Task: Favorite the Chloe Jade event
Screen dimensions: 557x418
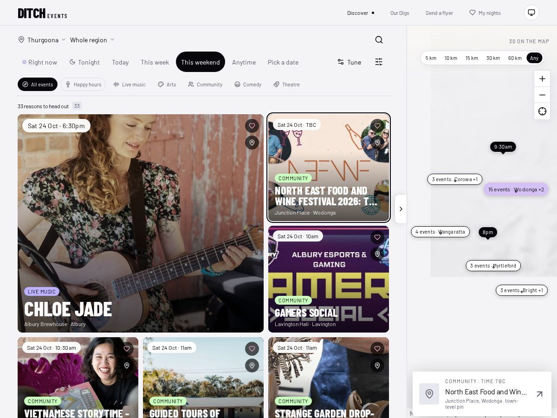Action: [x=252, y=126]
